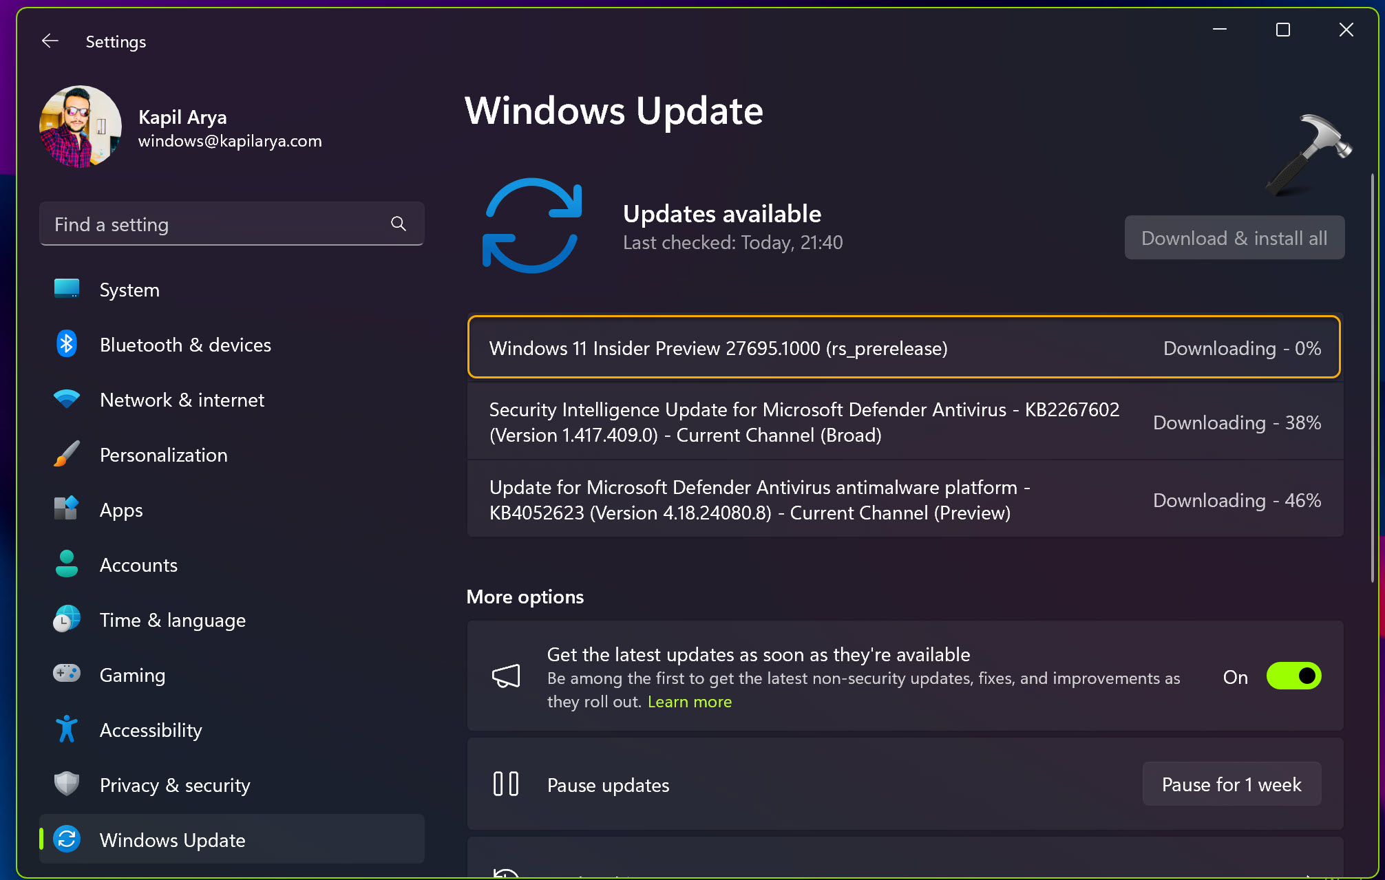This screenshot has height=880, width=1385.
Task: Click the Downloading - 46% status
Action: 1237,500
